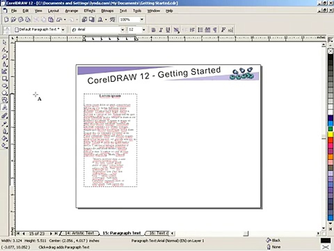Click the Corel Online icon
Screen dimensions: 334x251
[x=112, y=20]
